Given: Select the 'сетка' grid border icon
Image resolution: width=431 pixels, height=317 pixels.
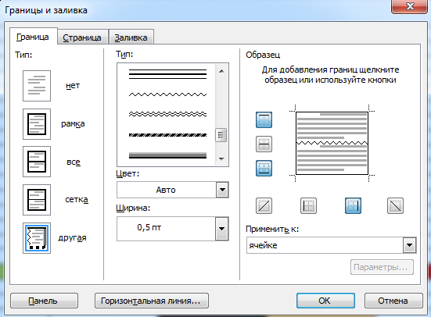Looking at the screenshot, I should point(37,200).
